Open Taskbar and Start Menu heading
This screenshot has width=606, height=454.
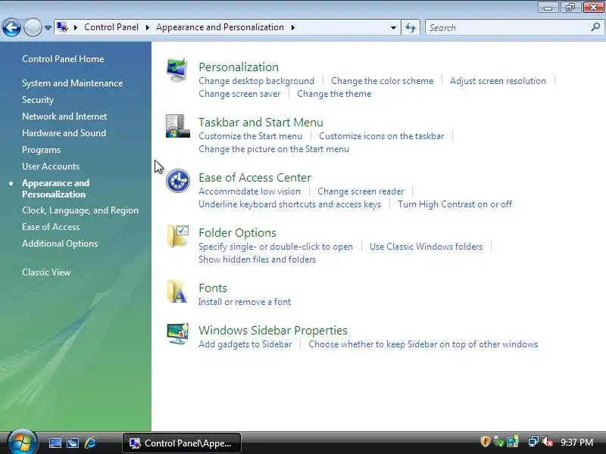tap(261, 123)
